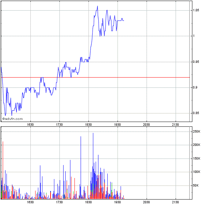This screenshot has width=205, height=205.
Task: Click the 0.9 price axis label
Action: [195, 87]
